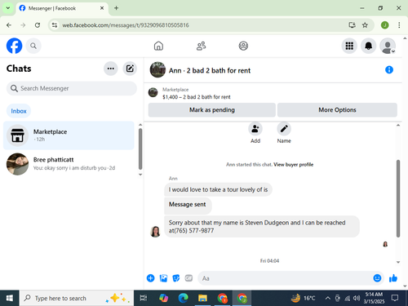Open the emoji picker smiley icon

click(x=377, y=278)
